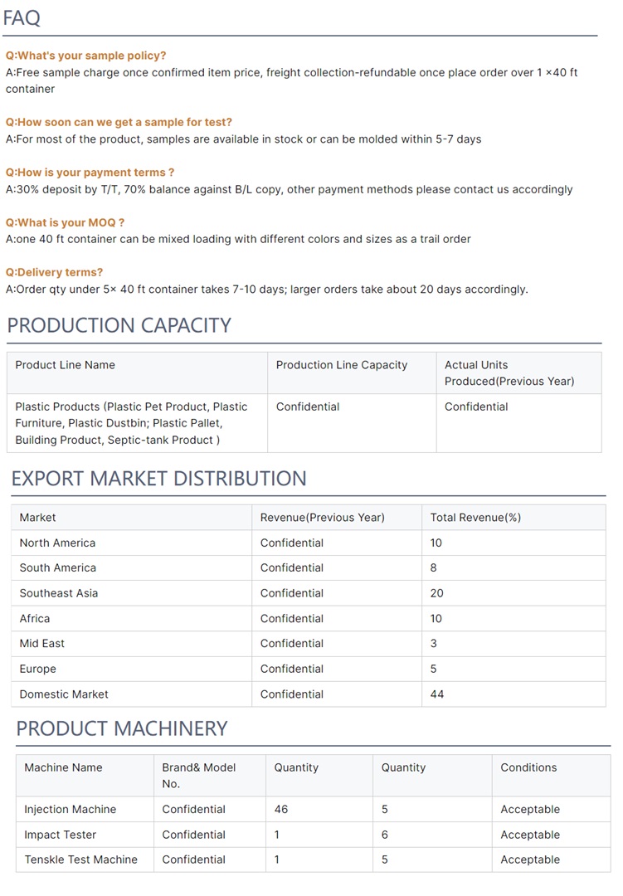Click the PRODUCT MACHINERY heading
The width and height of the screenshot is (623, 896).
pyautogui.click(x=121, y=728)
